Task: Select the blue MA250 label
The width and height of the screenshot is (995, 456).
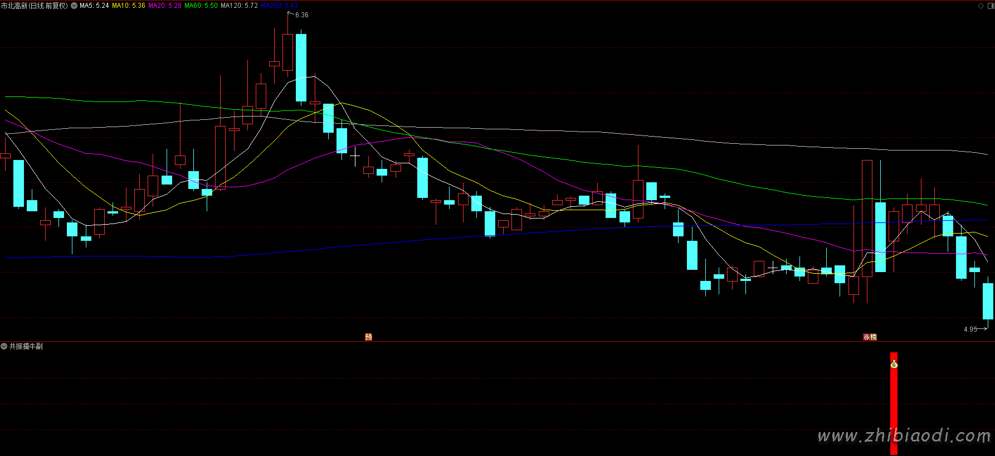Action: click(279, 6)
